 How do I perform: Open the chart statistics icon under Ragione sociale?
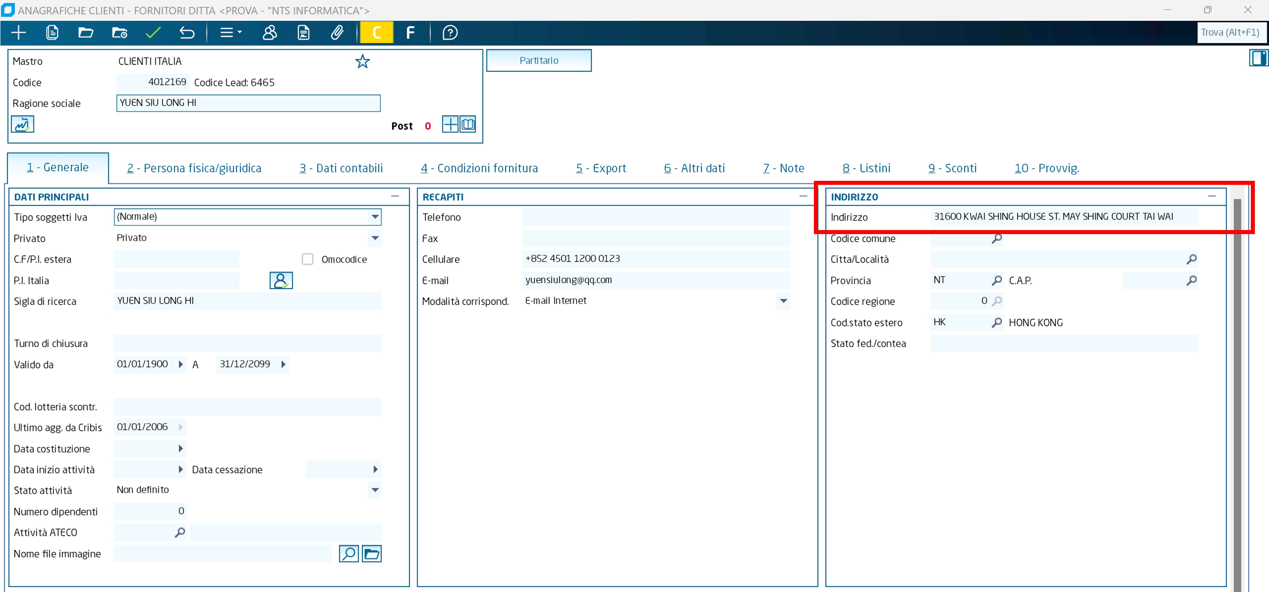[22, 124]
